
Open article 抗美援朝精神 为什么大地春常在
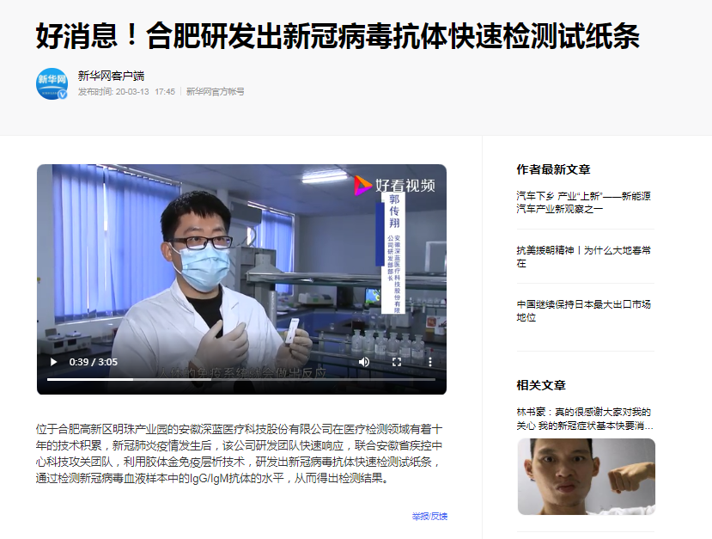(x=583, y=256)
